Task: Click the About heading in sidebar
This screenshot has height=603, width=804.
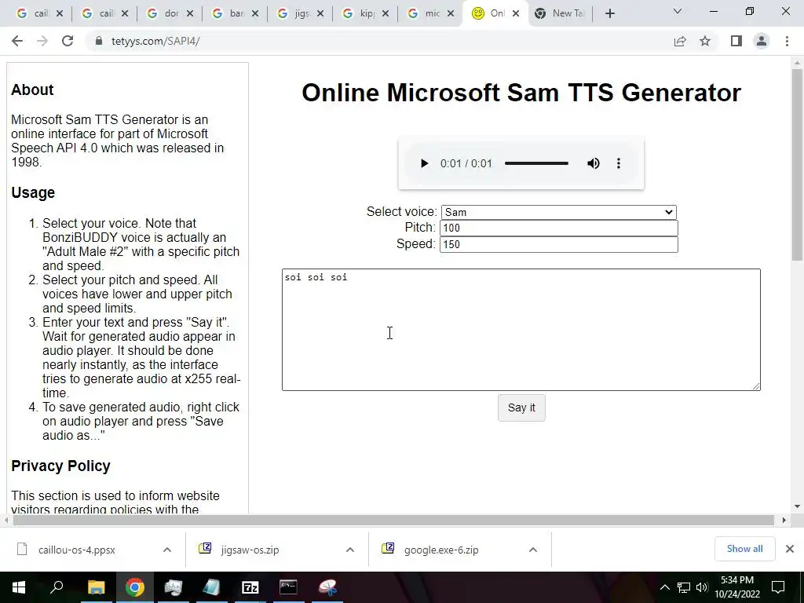Action: pyautogui.click(x=32, y=90)
